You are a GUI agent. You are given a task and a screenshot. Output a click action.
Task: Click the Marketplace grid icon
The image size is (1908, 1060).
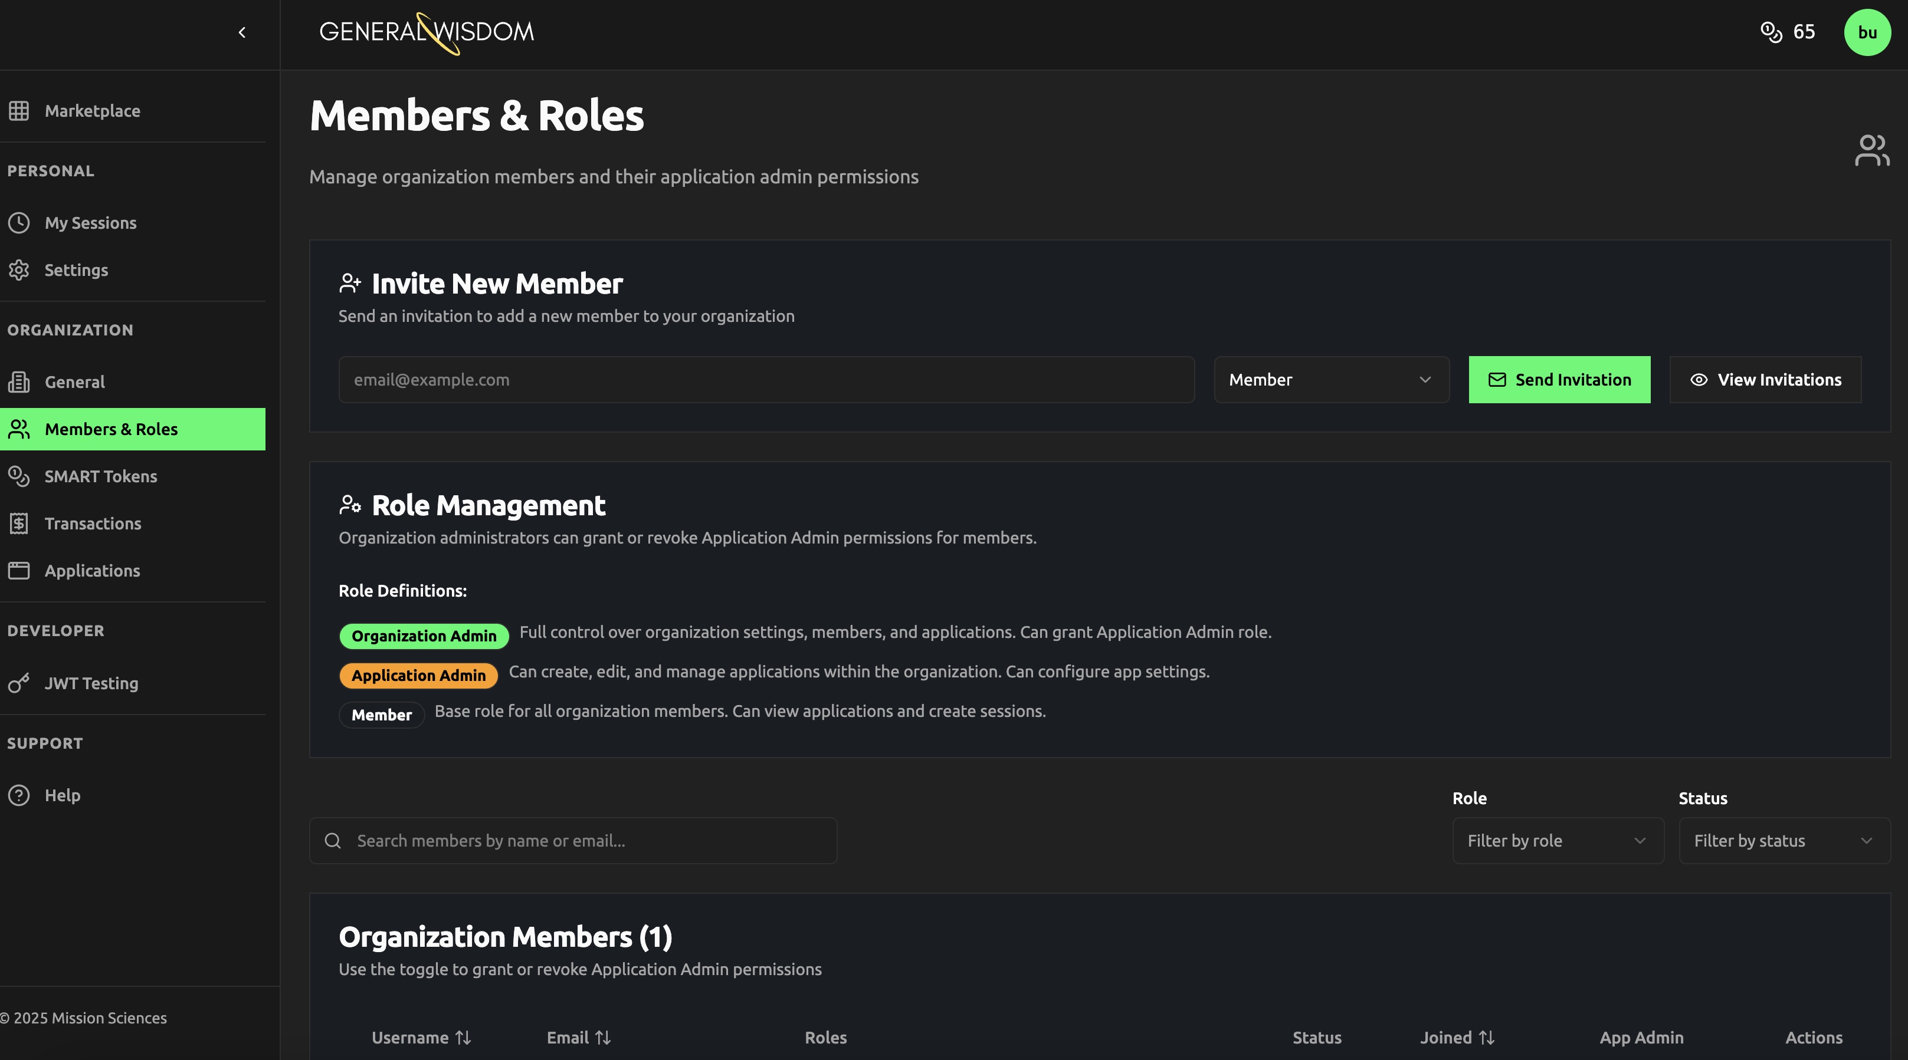18,111
